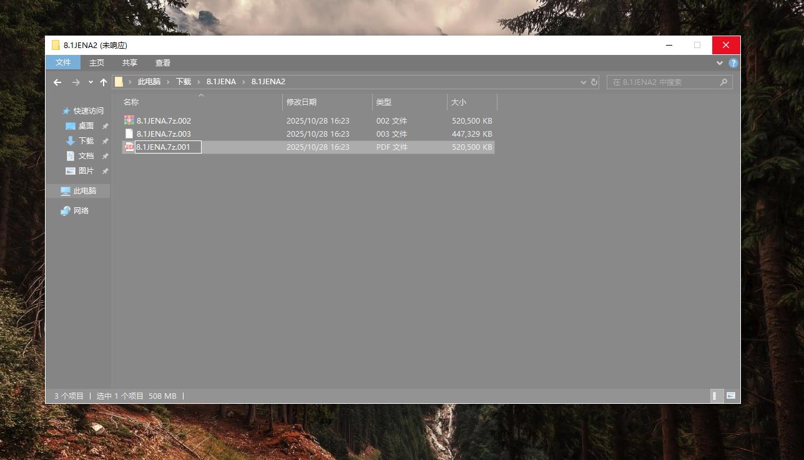This screenshot has height=460, width=804.
Task: Expand the ribbon with the chevron
Action: 720,63
